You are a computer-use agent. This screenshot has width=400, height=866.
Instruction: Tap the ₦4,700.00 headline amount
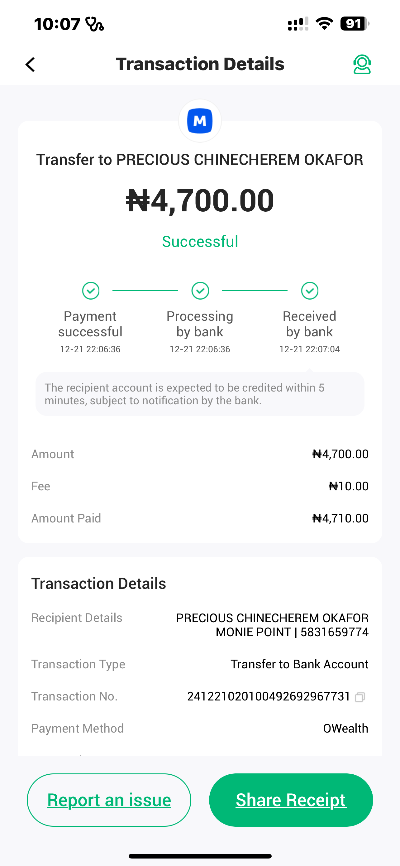pos(200,200)
